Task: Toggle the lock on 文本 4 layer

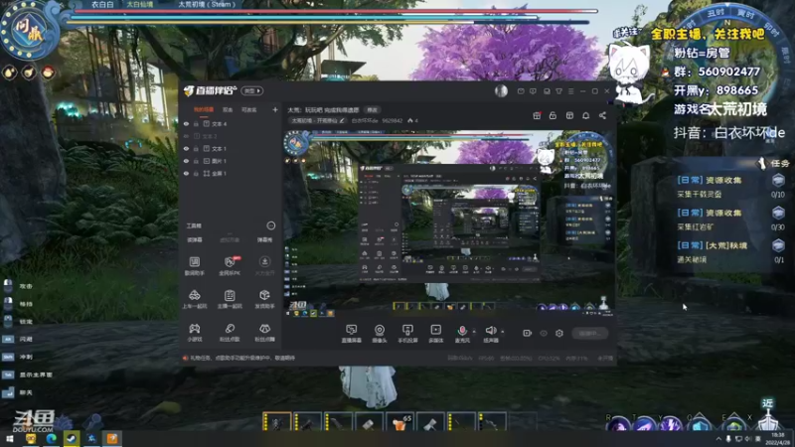Action: [196, 123]
